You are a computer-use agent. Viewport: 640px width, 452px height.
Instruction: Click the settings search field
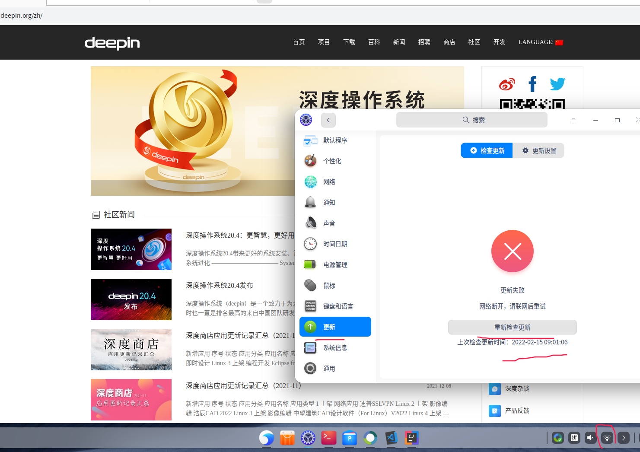[x=472, y=120]
